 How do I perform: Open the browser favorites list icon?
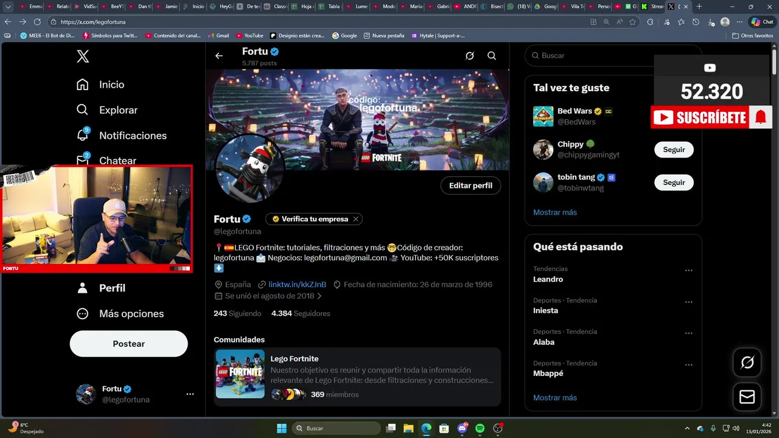coord(681,21)
